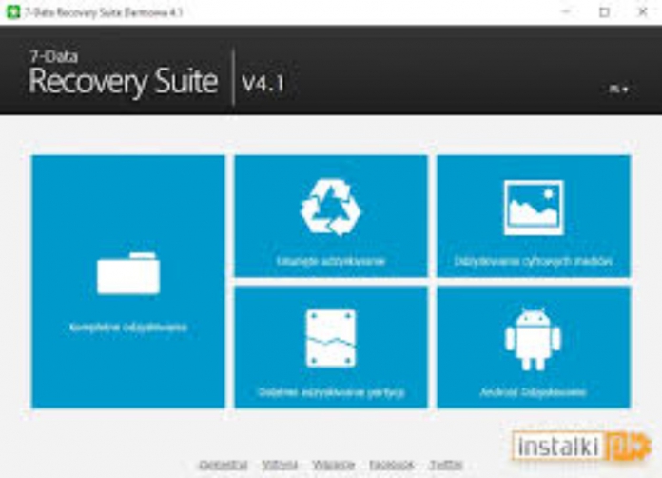This screenshot has width=662, height=478.
Task: Maximize the Recovery Suite window
Action: click(x=604, y=12)
